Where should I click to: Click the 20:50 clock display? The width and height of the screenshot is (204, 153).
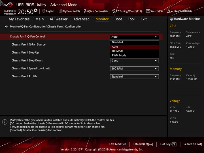tap(25, 12)
